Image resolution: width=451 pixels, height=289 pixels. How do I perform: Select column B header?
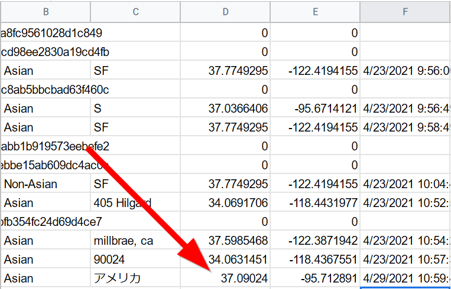pyautogui.click(x=46, y=11)
